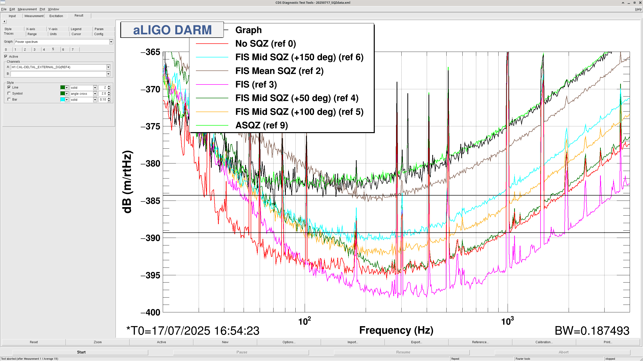Open the Graph type dropdown

click(x=111, y=42)
